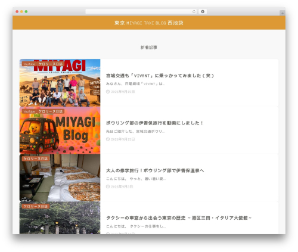The height and width of the screenshot is (252, 298).
Task: Click ケロリーヌ日誌 tag on the bear taxi thumbnail
Action: point(51,111)
